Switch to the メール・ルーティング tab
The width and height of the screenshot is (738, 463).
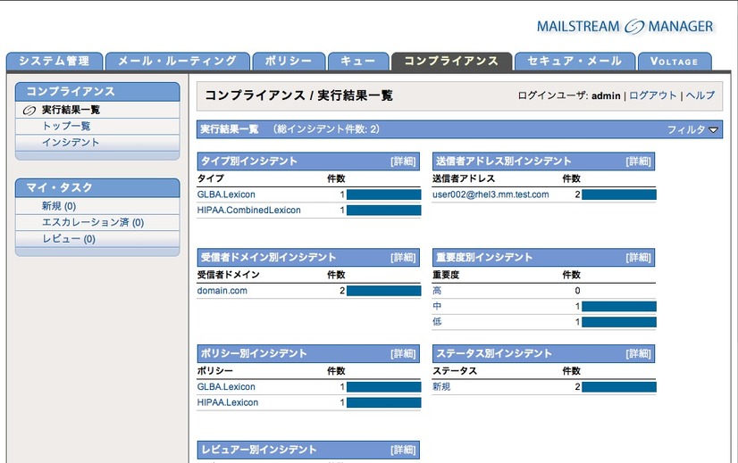pos(177,61)
